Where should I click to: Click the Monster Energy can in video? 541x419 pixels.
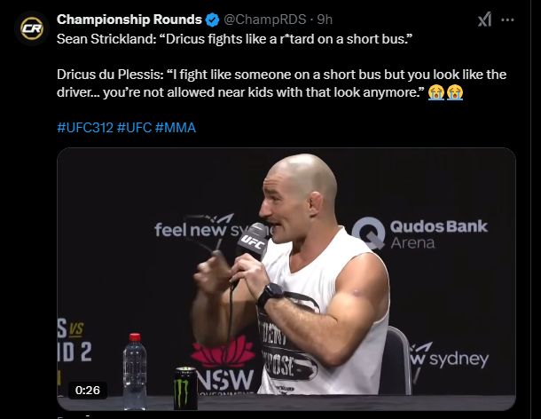185,388
